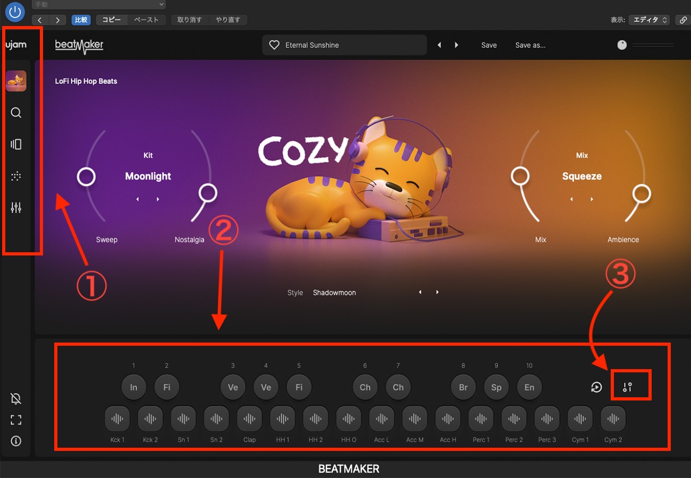This screenshot has height=478, width=691.
Task: Trigger the Ve pattern pad number 3
Action: point(233,387)
